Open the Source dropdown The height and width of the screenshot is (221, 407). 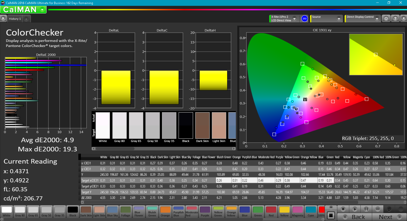coord(327,19)
